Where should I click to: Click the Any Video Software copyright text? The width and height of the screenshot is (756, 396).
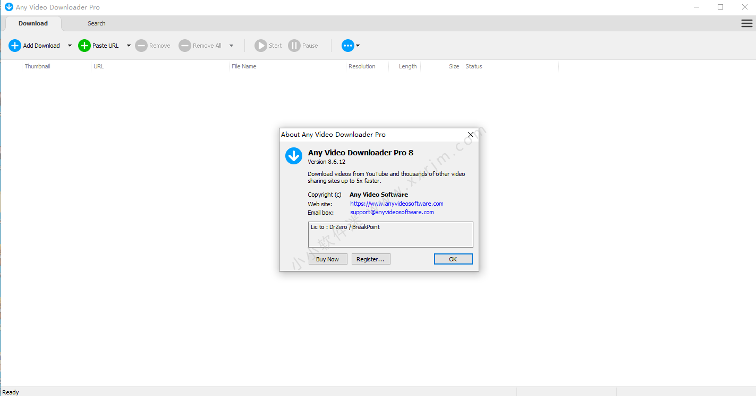click(x=379, y=195)
